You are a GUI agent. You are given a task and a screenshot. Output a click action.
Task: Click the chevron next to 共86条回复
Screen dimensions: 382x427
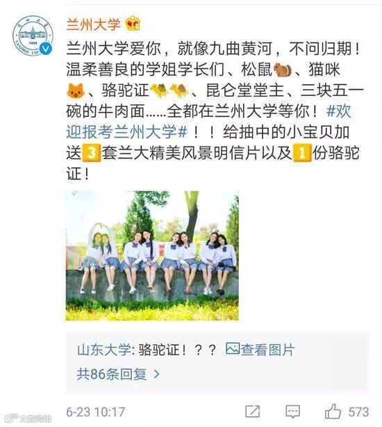coord(156,374)
